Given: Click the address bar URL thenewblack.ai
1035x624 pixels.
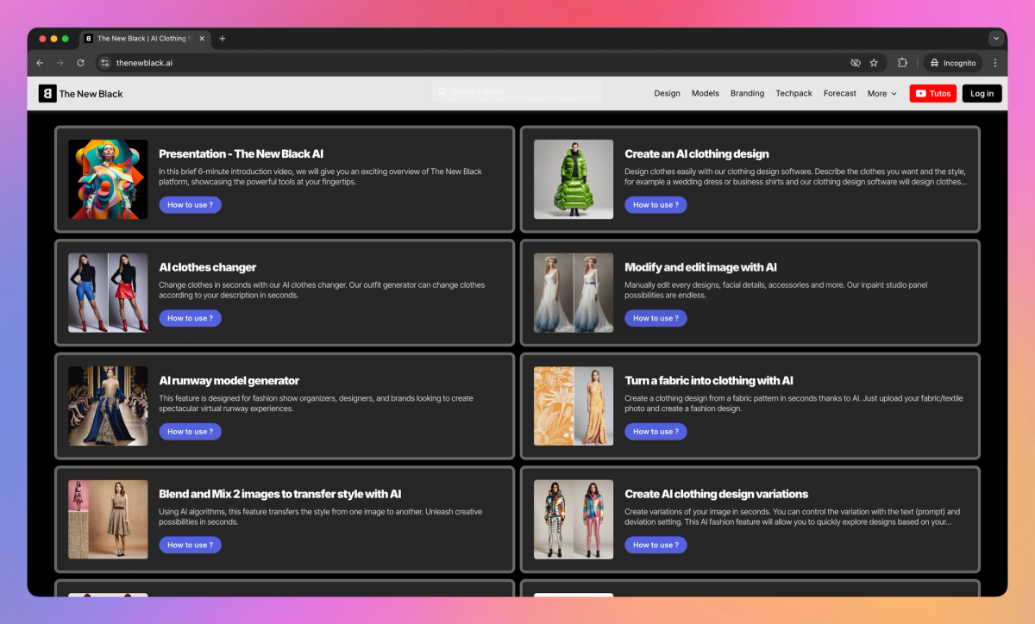Looking at the screenshot, I should pos(144,63).
